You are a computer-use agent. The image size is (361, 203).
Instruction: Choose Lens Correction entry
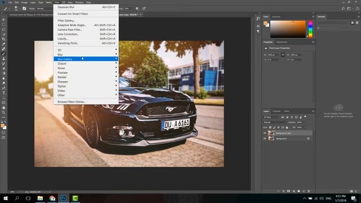tap(86, 34)
